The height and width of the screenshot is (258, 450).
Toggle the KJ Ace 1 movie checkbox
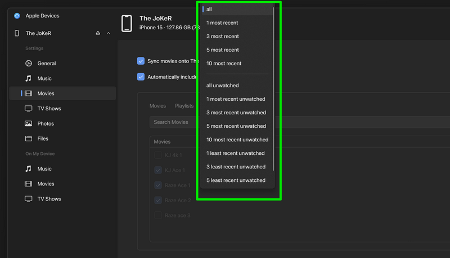click(x=158, y=170)
